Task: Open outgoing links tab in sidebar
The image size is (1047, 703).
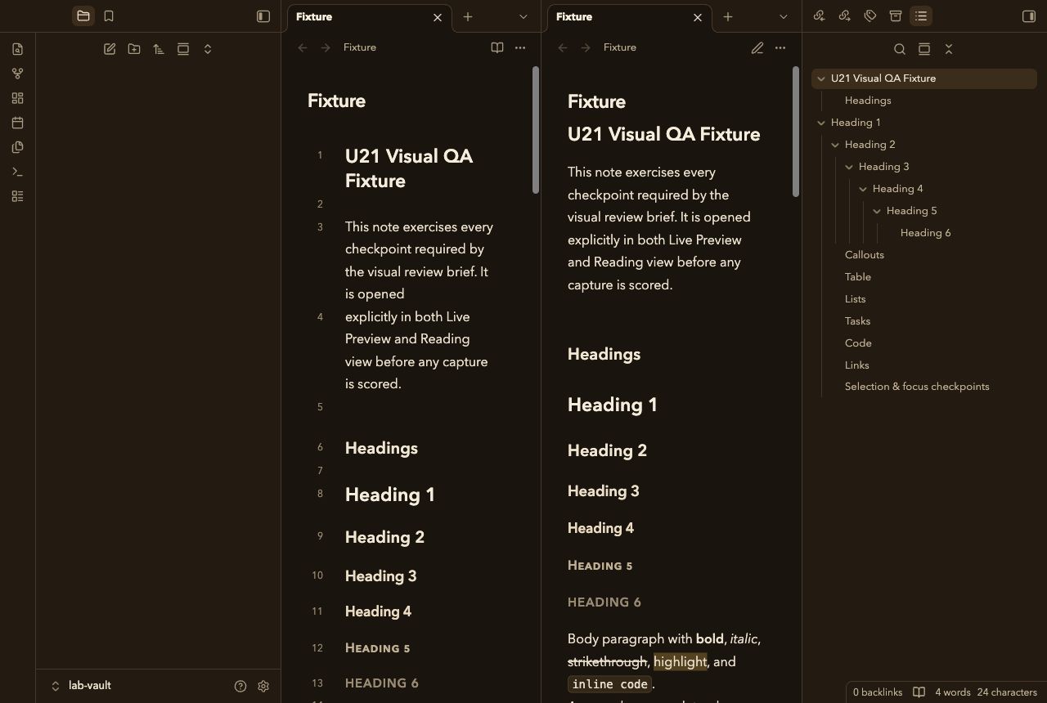Action: tap(845, 16)
